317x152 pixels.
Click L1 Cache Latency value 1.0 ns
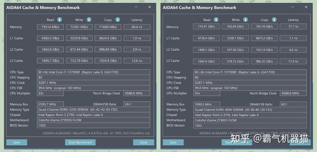click(137, 38)
